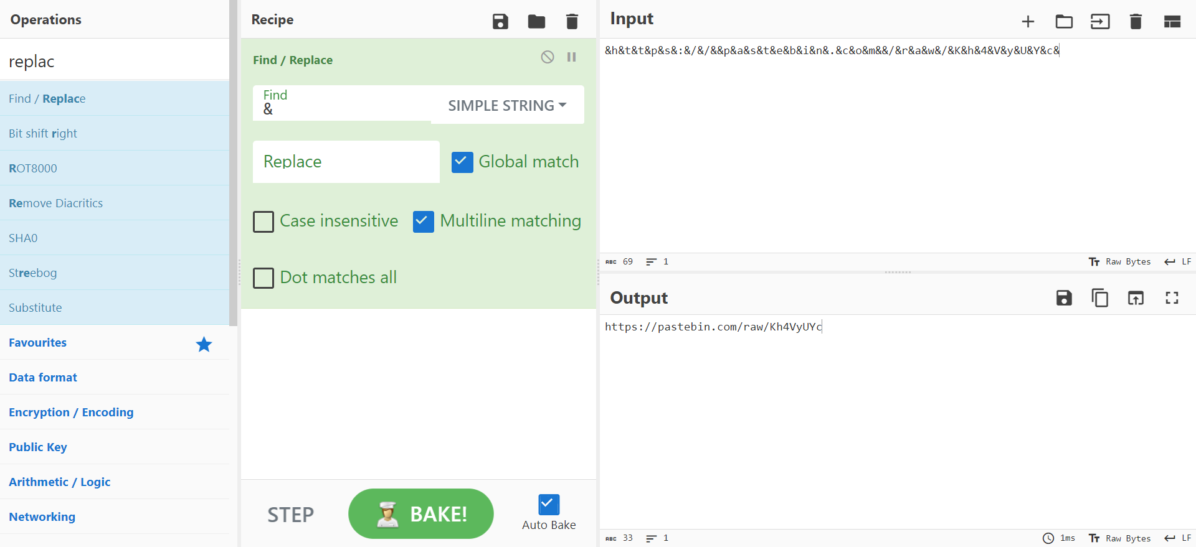The height and width of the screenshot is (547, 1196).
Task: Expand the Encryption / Encoding category
Action: click(71, 412)
